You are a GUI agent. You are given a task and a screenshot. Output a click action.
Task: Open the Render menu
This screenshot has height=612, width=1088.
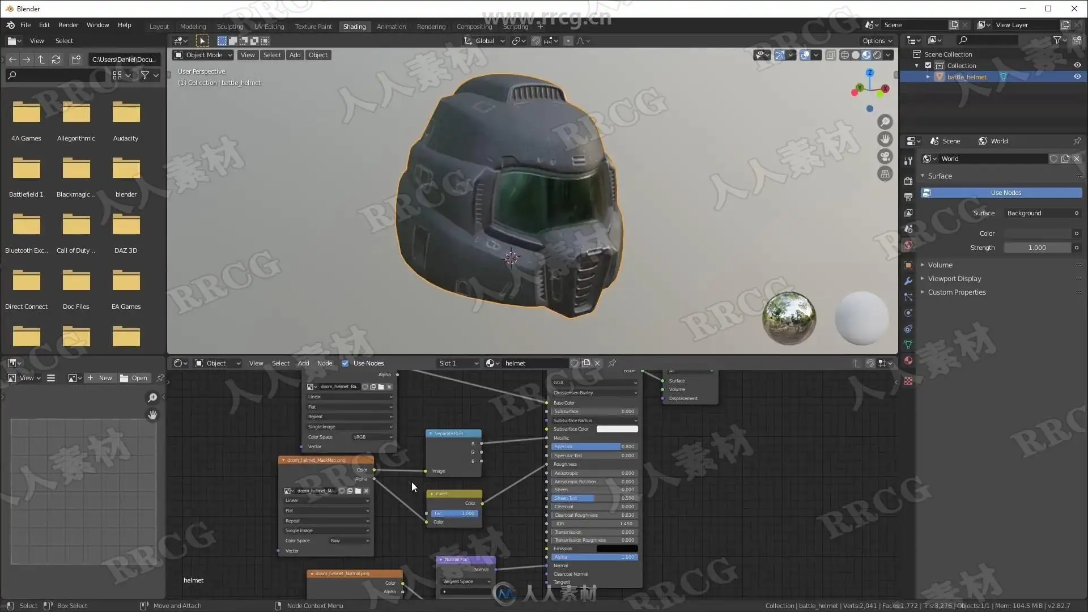68,25
